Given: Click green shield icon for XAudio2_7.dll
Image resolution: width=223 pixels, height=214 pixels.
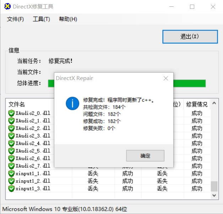Looking at the screenshot, I should [x=11, y=166].
